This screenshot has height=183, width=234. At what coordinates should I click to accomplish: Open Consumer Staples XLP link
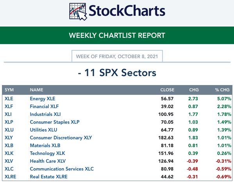click(x=55, y=122)
